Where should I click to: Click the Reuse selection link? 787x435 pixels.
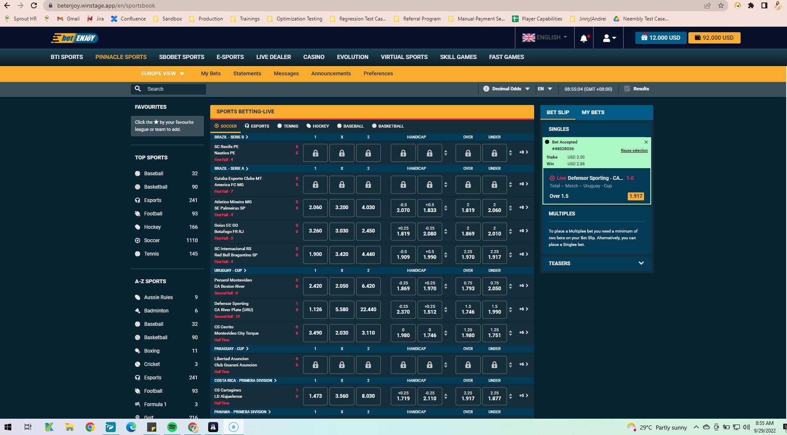[x=634, y=150]
